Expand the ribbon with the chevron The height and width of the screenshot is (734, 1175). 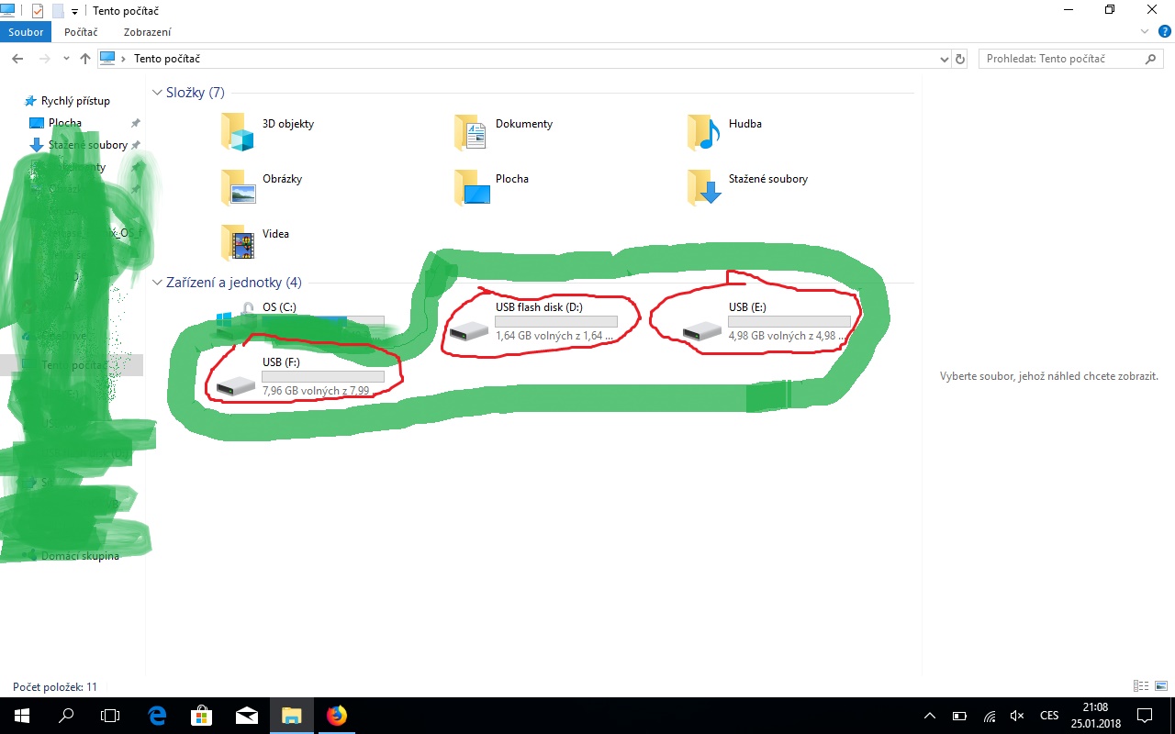coord(1144,32)
